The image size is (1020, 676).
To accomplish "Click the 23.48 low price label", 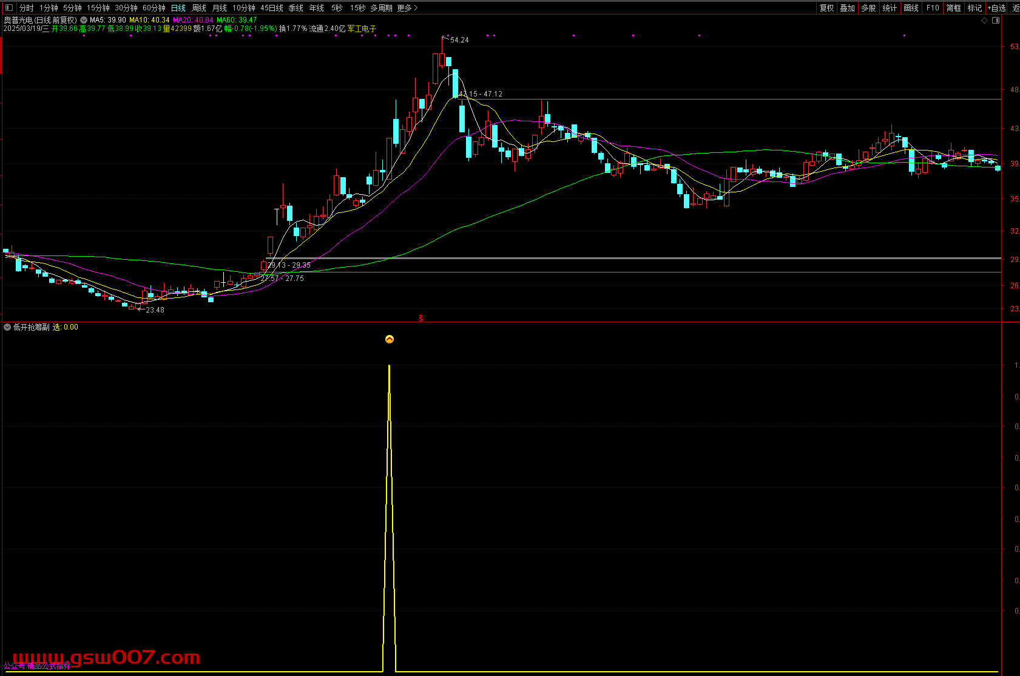I will coord(155,310).
